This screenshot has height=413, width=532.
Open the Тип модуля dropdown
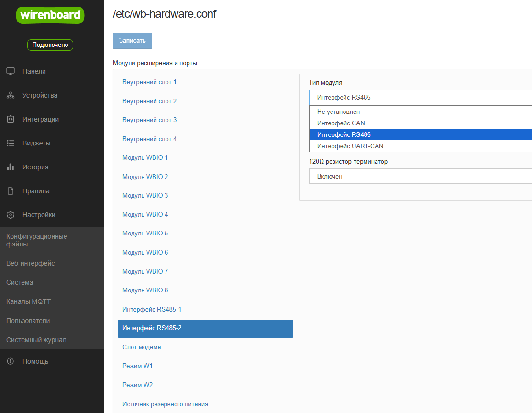click(x=421, y=98)
